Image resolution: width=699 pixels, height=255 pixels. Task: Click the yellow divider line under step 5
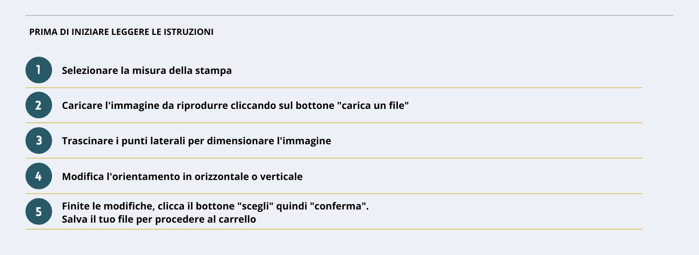pos(334,229)
